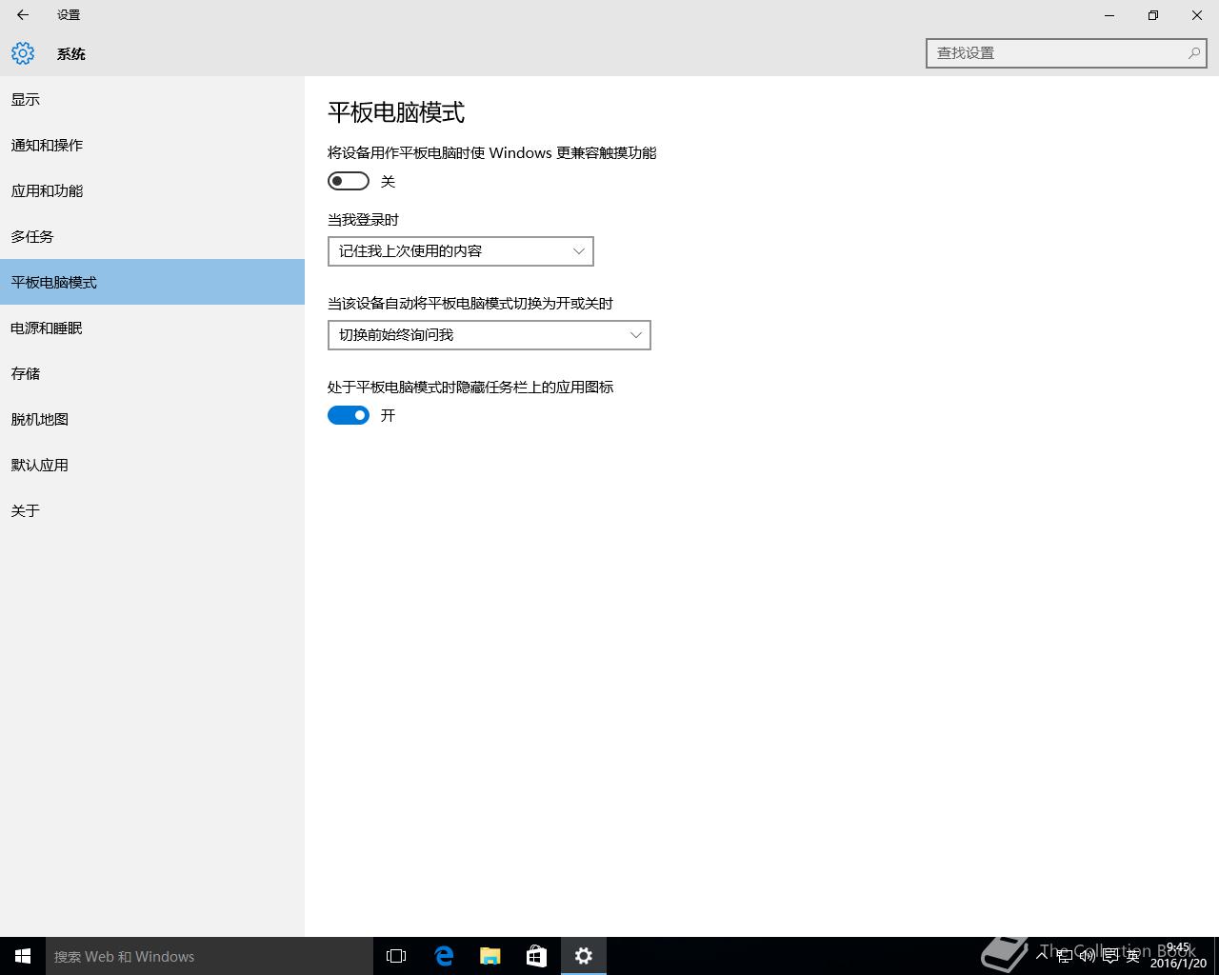This screenshot has height=975, width=1219.
Task: Go to 多任务 settings
Action: click(x=152, y=236)
